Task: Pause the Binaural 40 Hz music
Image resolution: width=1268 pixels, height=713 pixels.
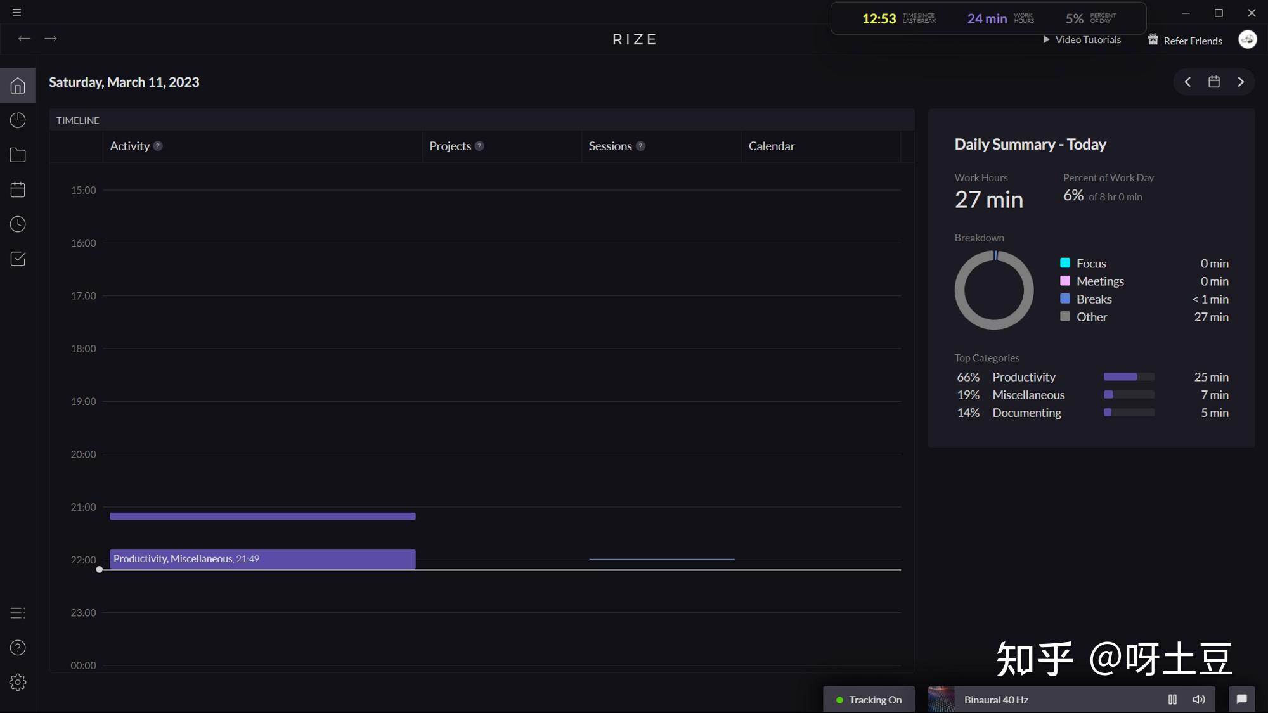Action: (1172, 700)
